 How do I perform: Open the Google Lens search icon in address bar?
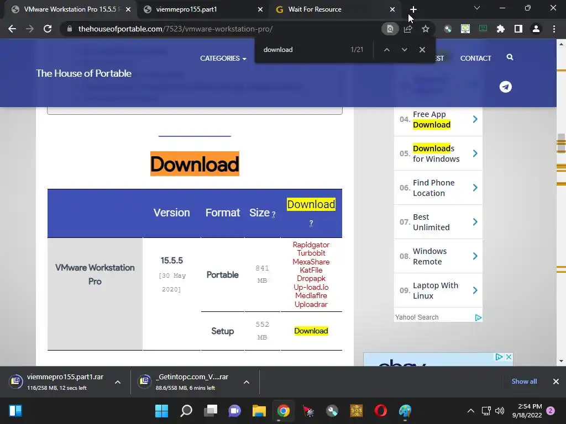pyautogui.click(x=390, y=29)
